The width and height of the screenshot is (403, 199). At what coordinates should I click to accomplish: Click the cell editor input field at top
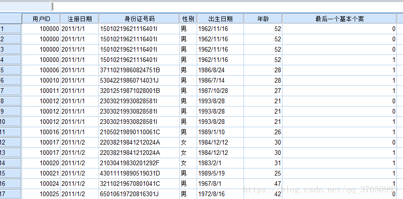(227, 7)
